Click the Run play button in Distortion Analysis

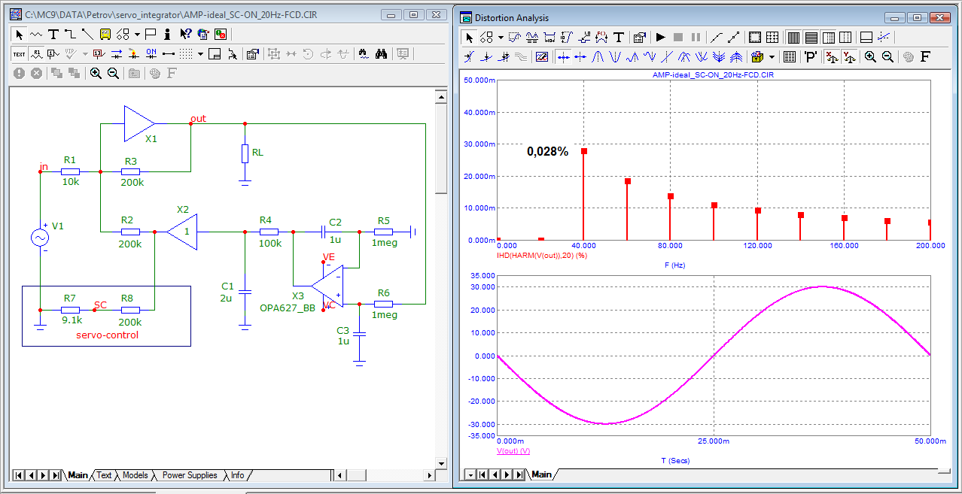pyautogui.click(x=660, y=37)
